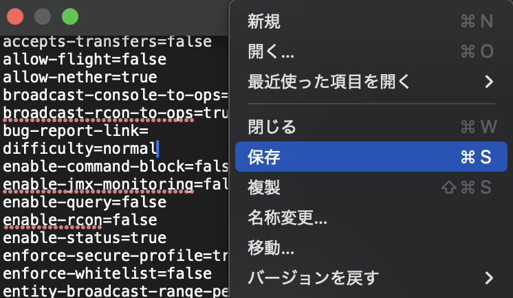Click the enforce-whitelist=false line

[x=107, y=274]
